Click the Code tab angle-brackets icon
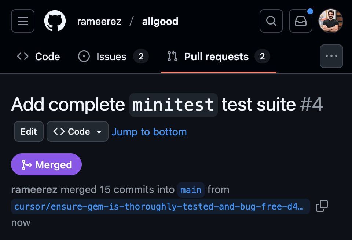 [23, 57]
